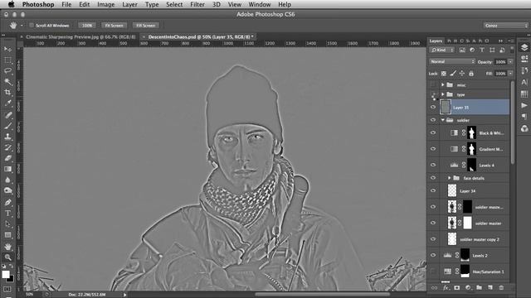Select the Type tool
The height and width of the screenshot is (298, 531).
7,214
